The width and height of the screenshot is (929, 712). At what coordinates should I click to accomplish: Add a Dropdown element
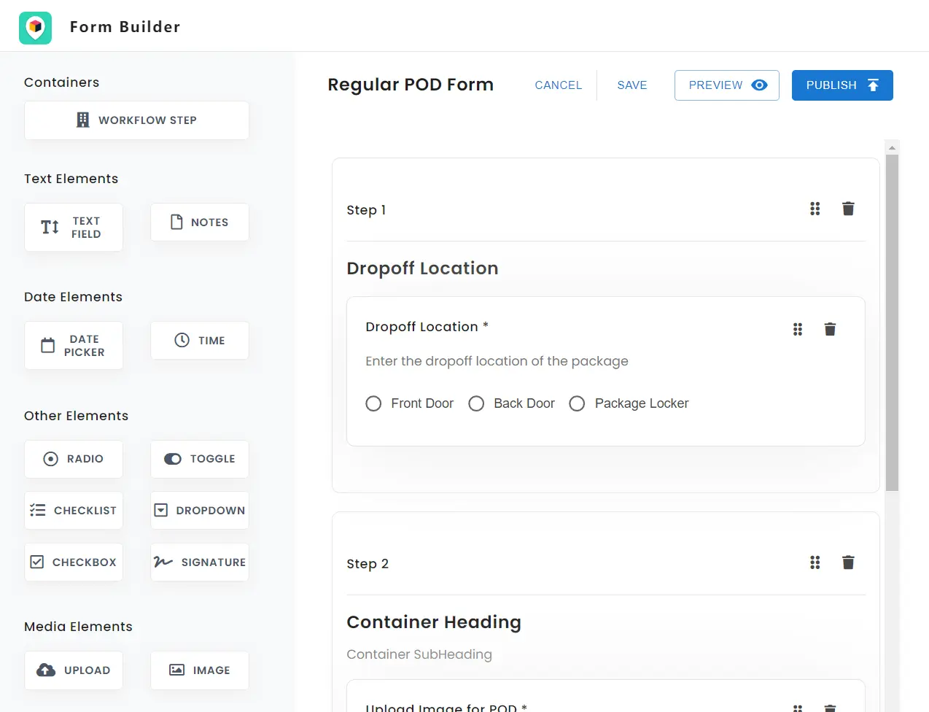coord(199,510)
